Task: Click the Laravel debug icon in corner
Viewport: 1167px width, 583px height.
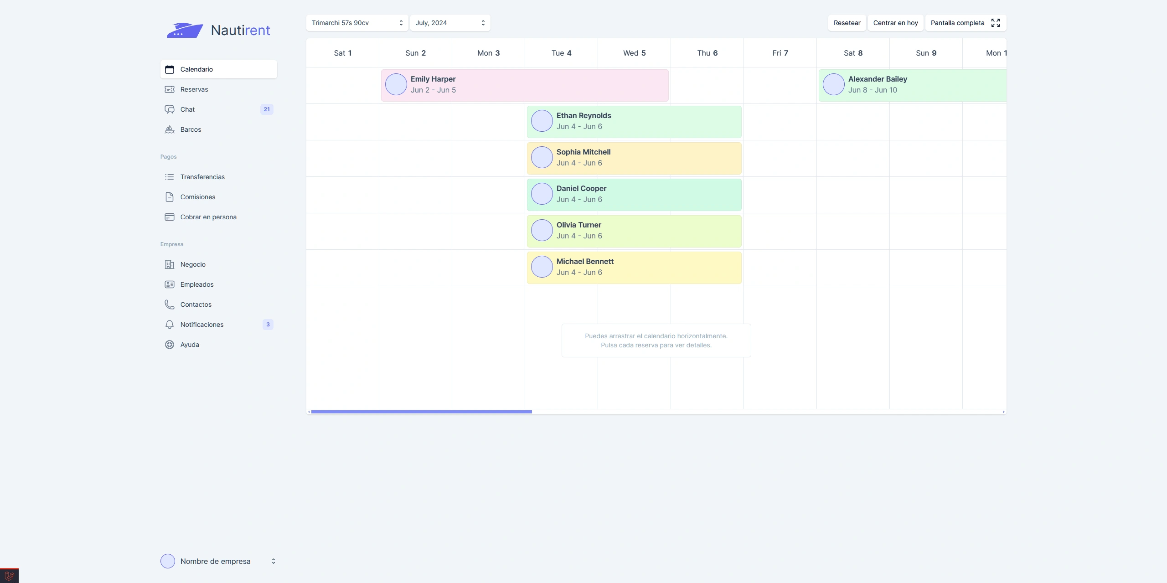Action: pos(9,576)
